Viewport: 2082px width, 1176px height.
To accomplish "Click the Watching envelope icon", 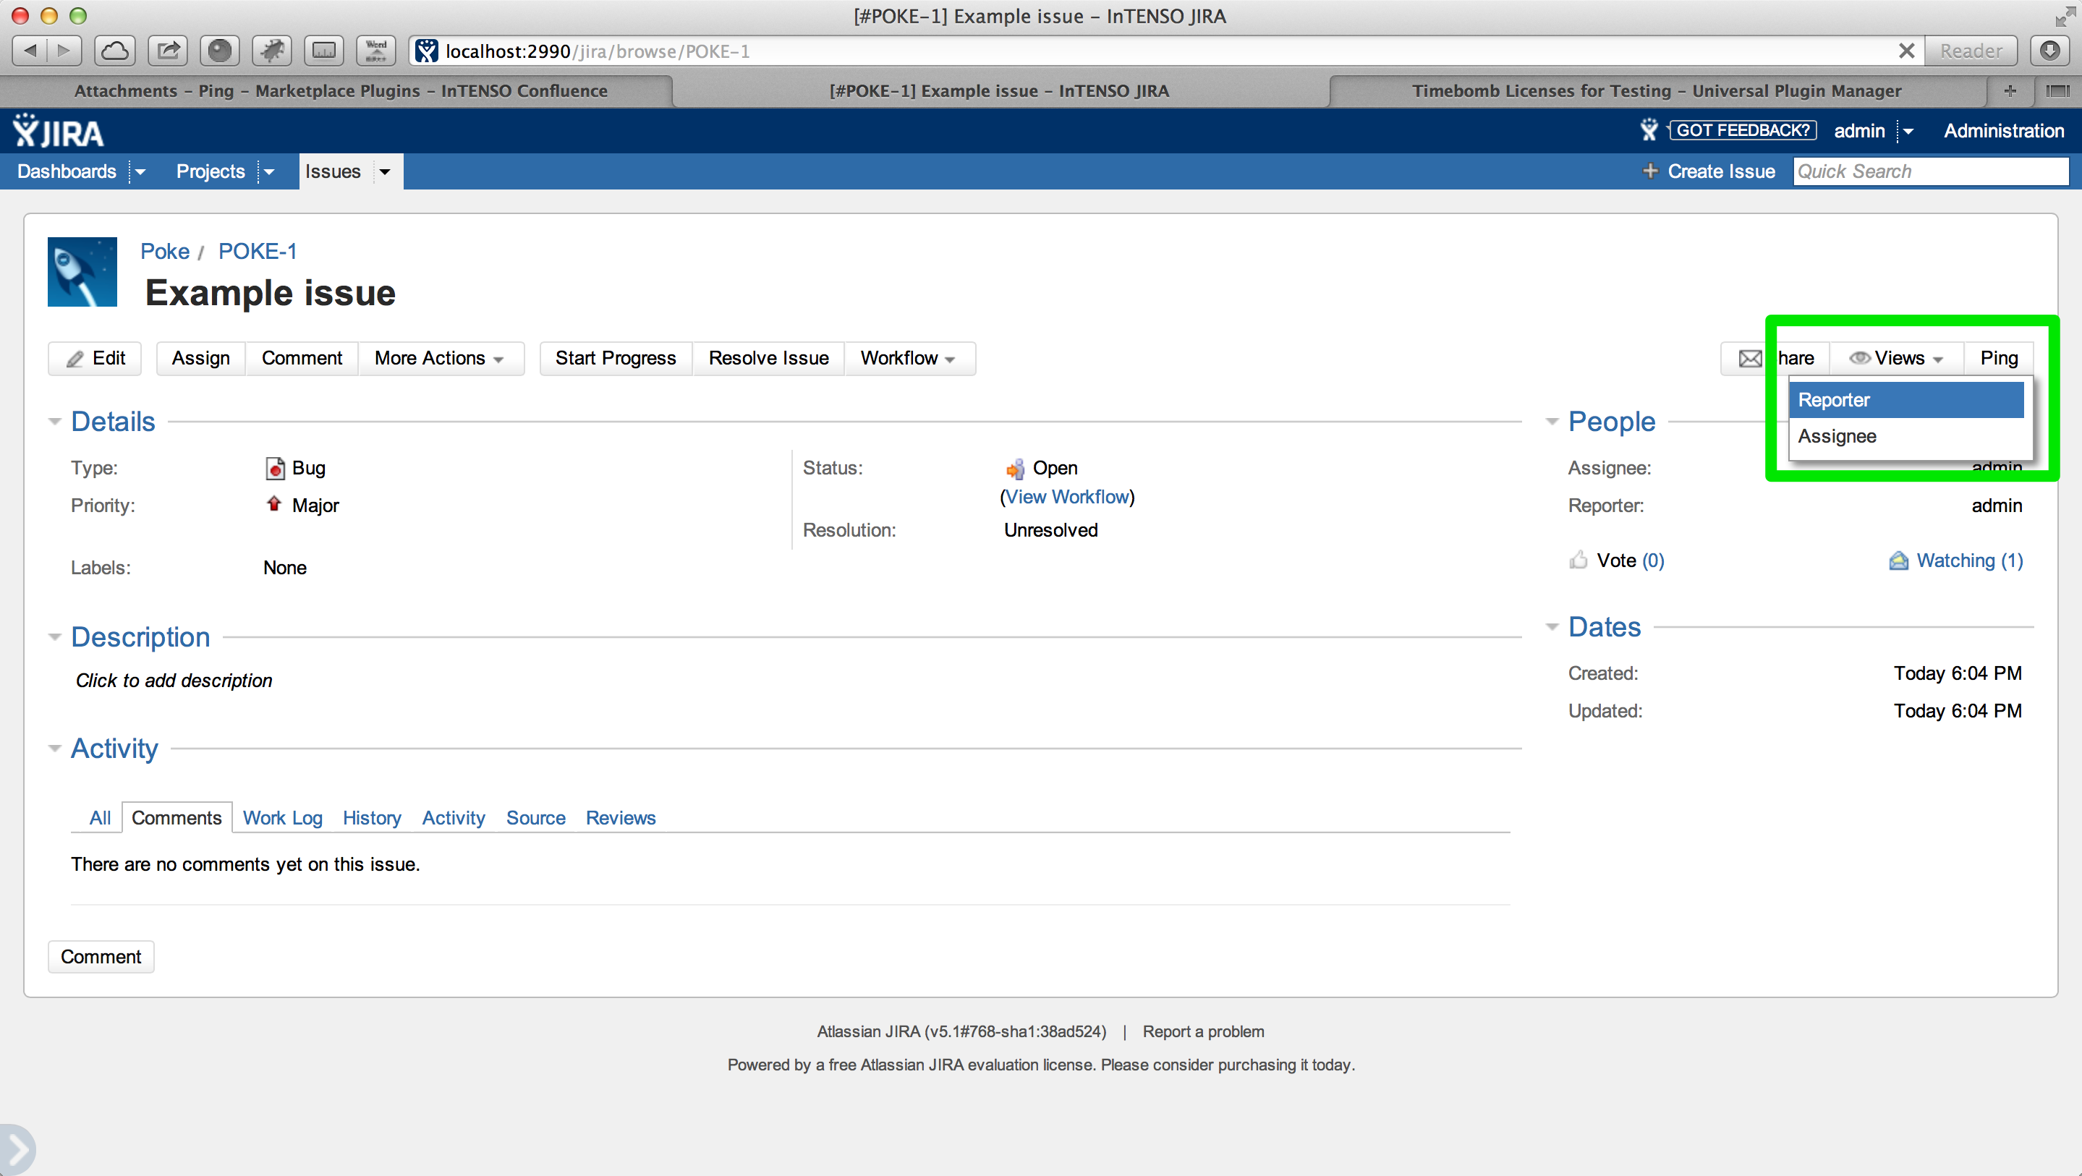I will pyautogui.click(x=1898, y=560).
